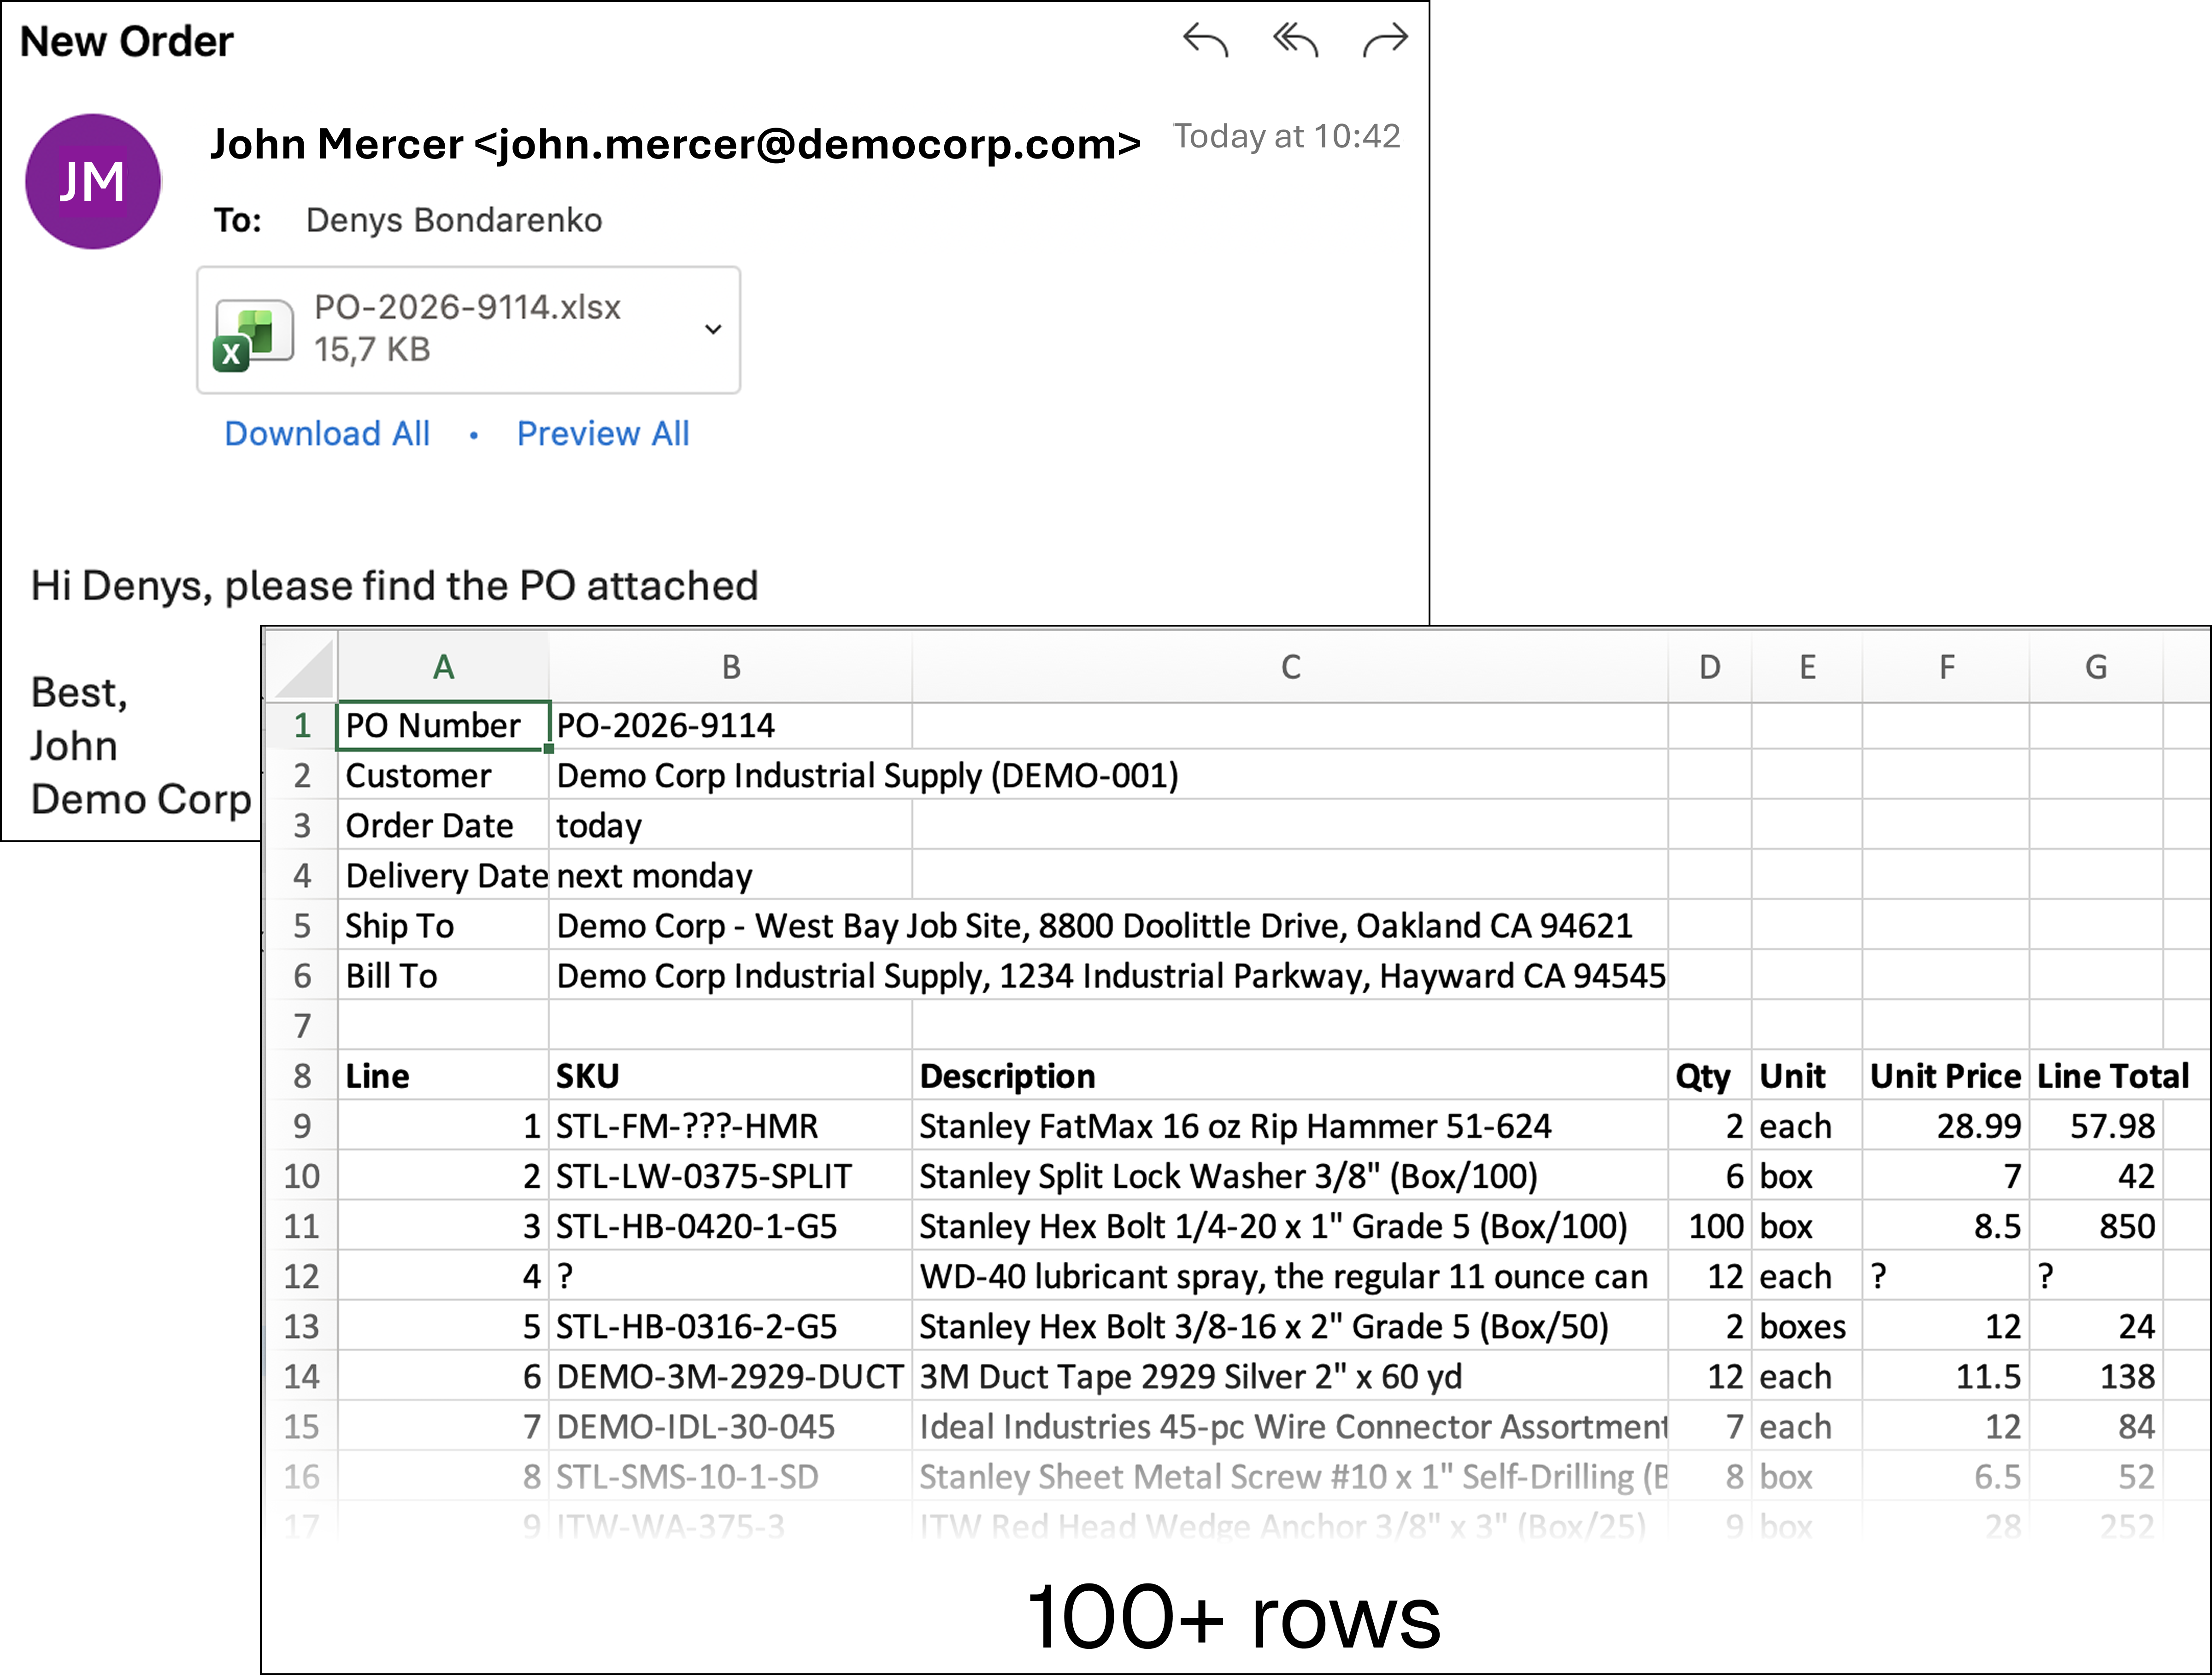Select column D header

click(x=1710, y=667)
